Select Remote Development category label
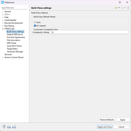This screenshot has width=131, height=131. (x=13, y=23)
